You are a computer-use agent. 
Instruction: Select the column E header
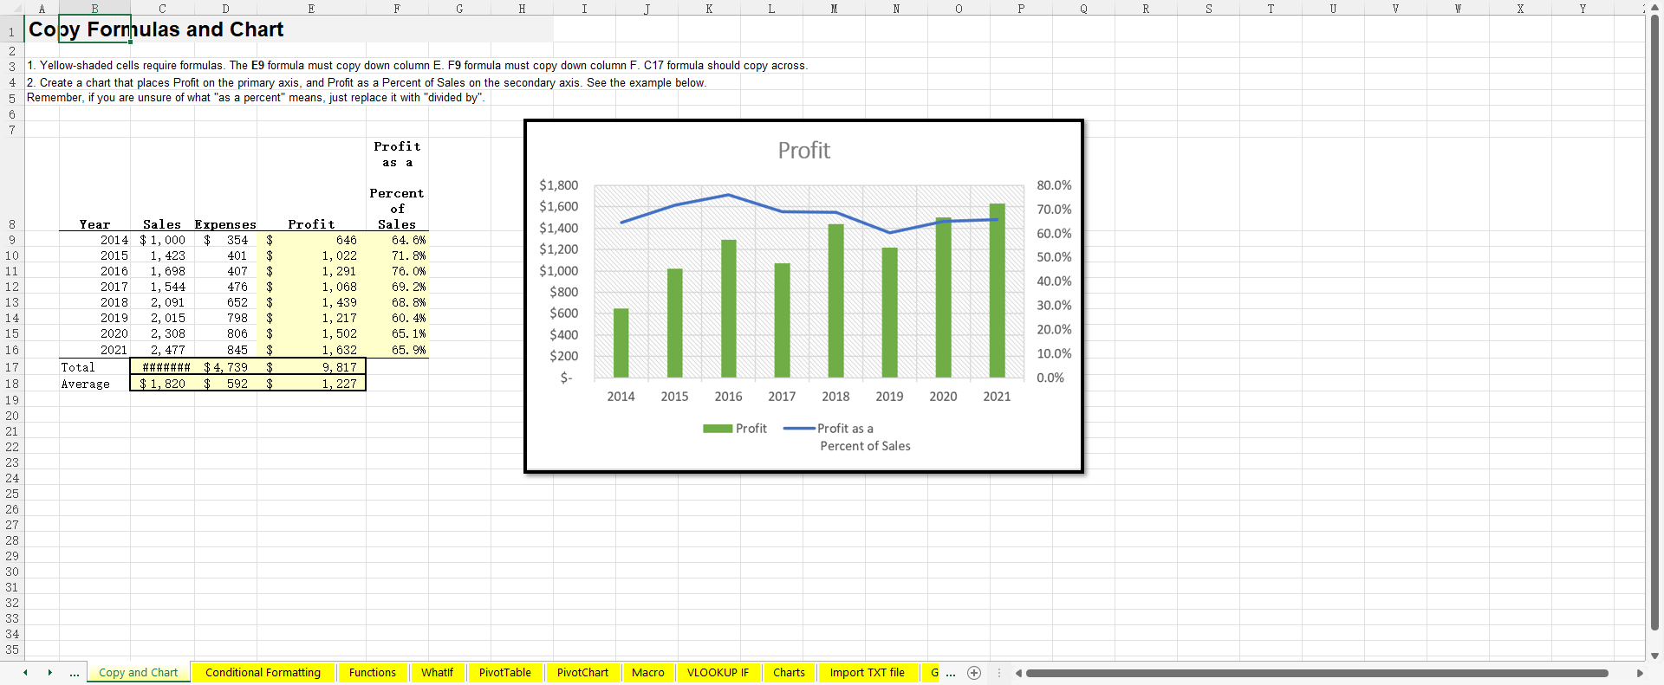[x=312, y=9]
